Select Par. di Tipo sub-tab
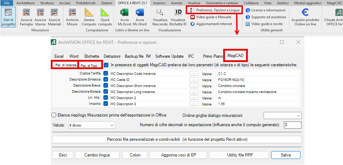The image size is (343, 165). (x=89, y=65)
